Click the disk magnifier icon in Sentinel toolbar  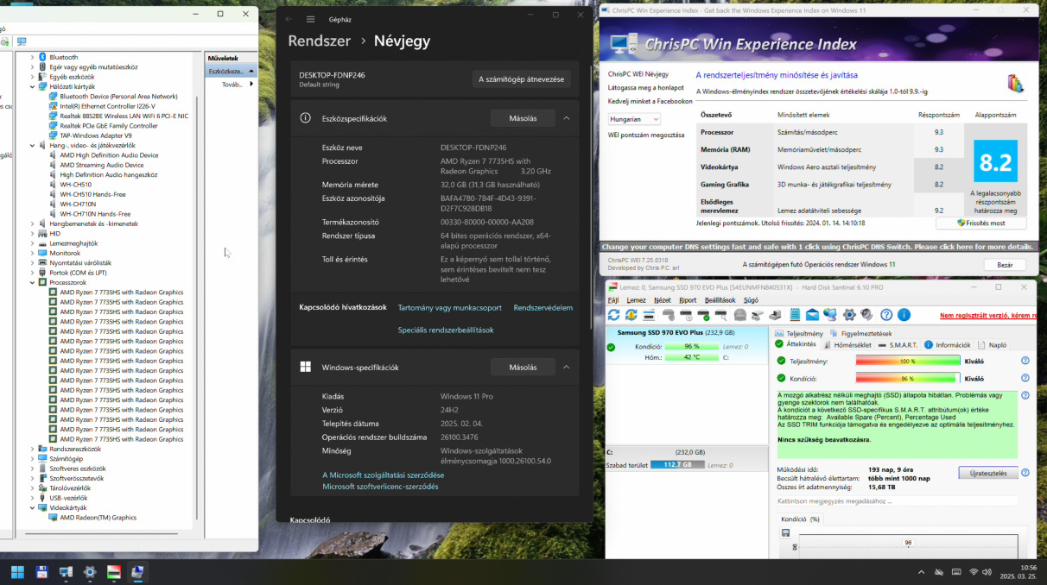click(x=723, y=315)
